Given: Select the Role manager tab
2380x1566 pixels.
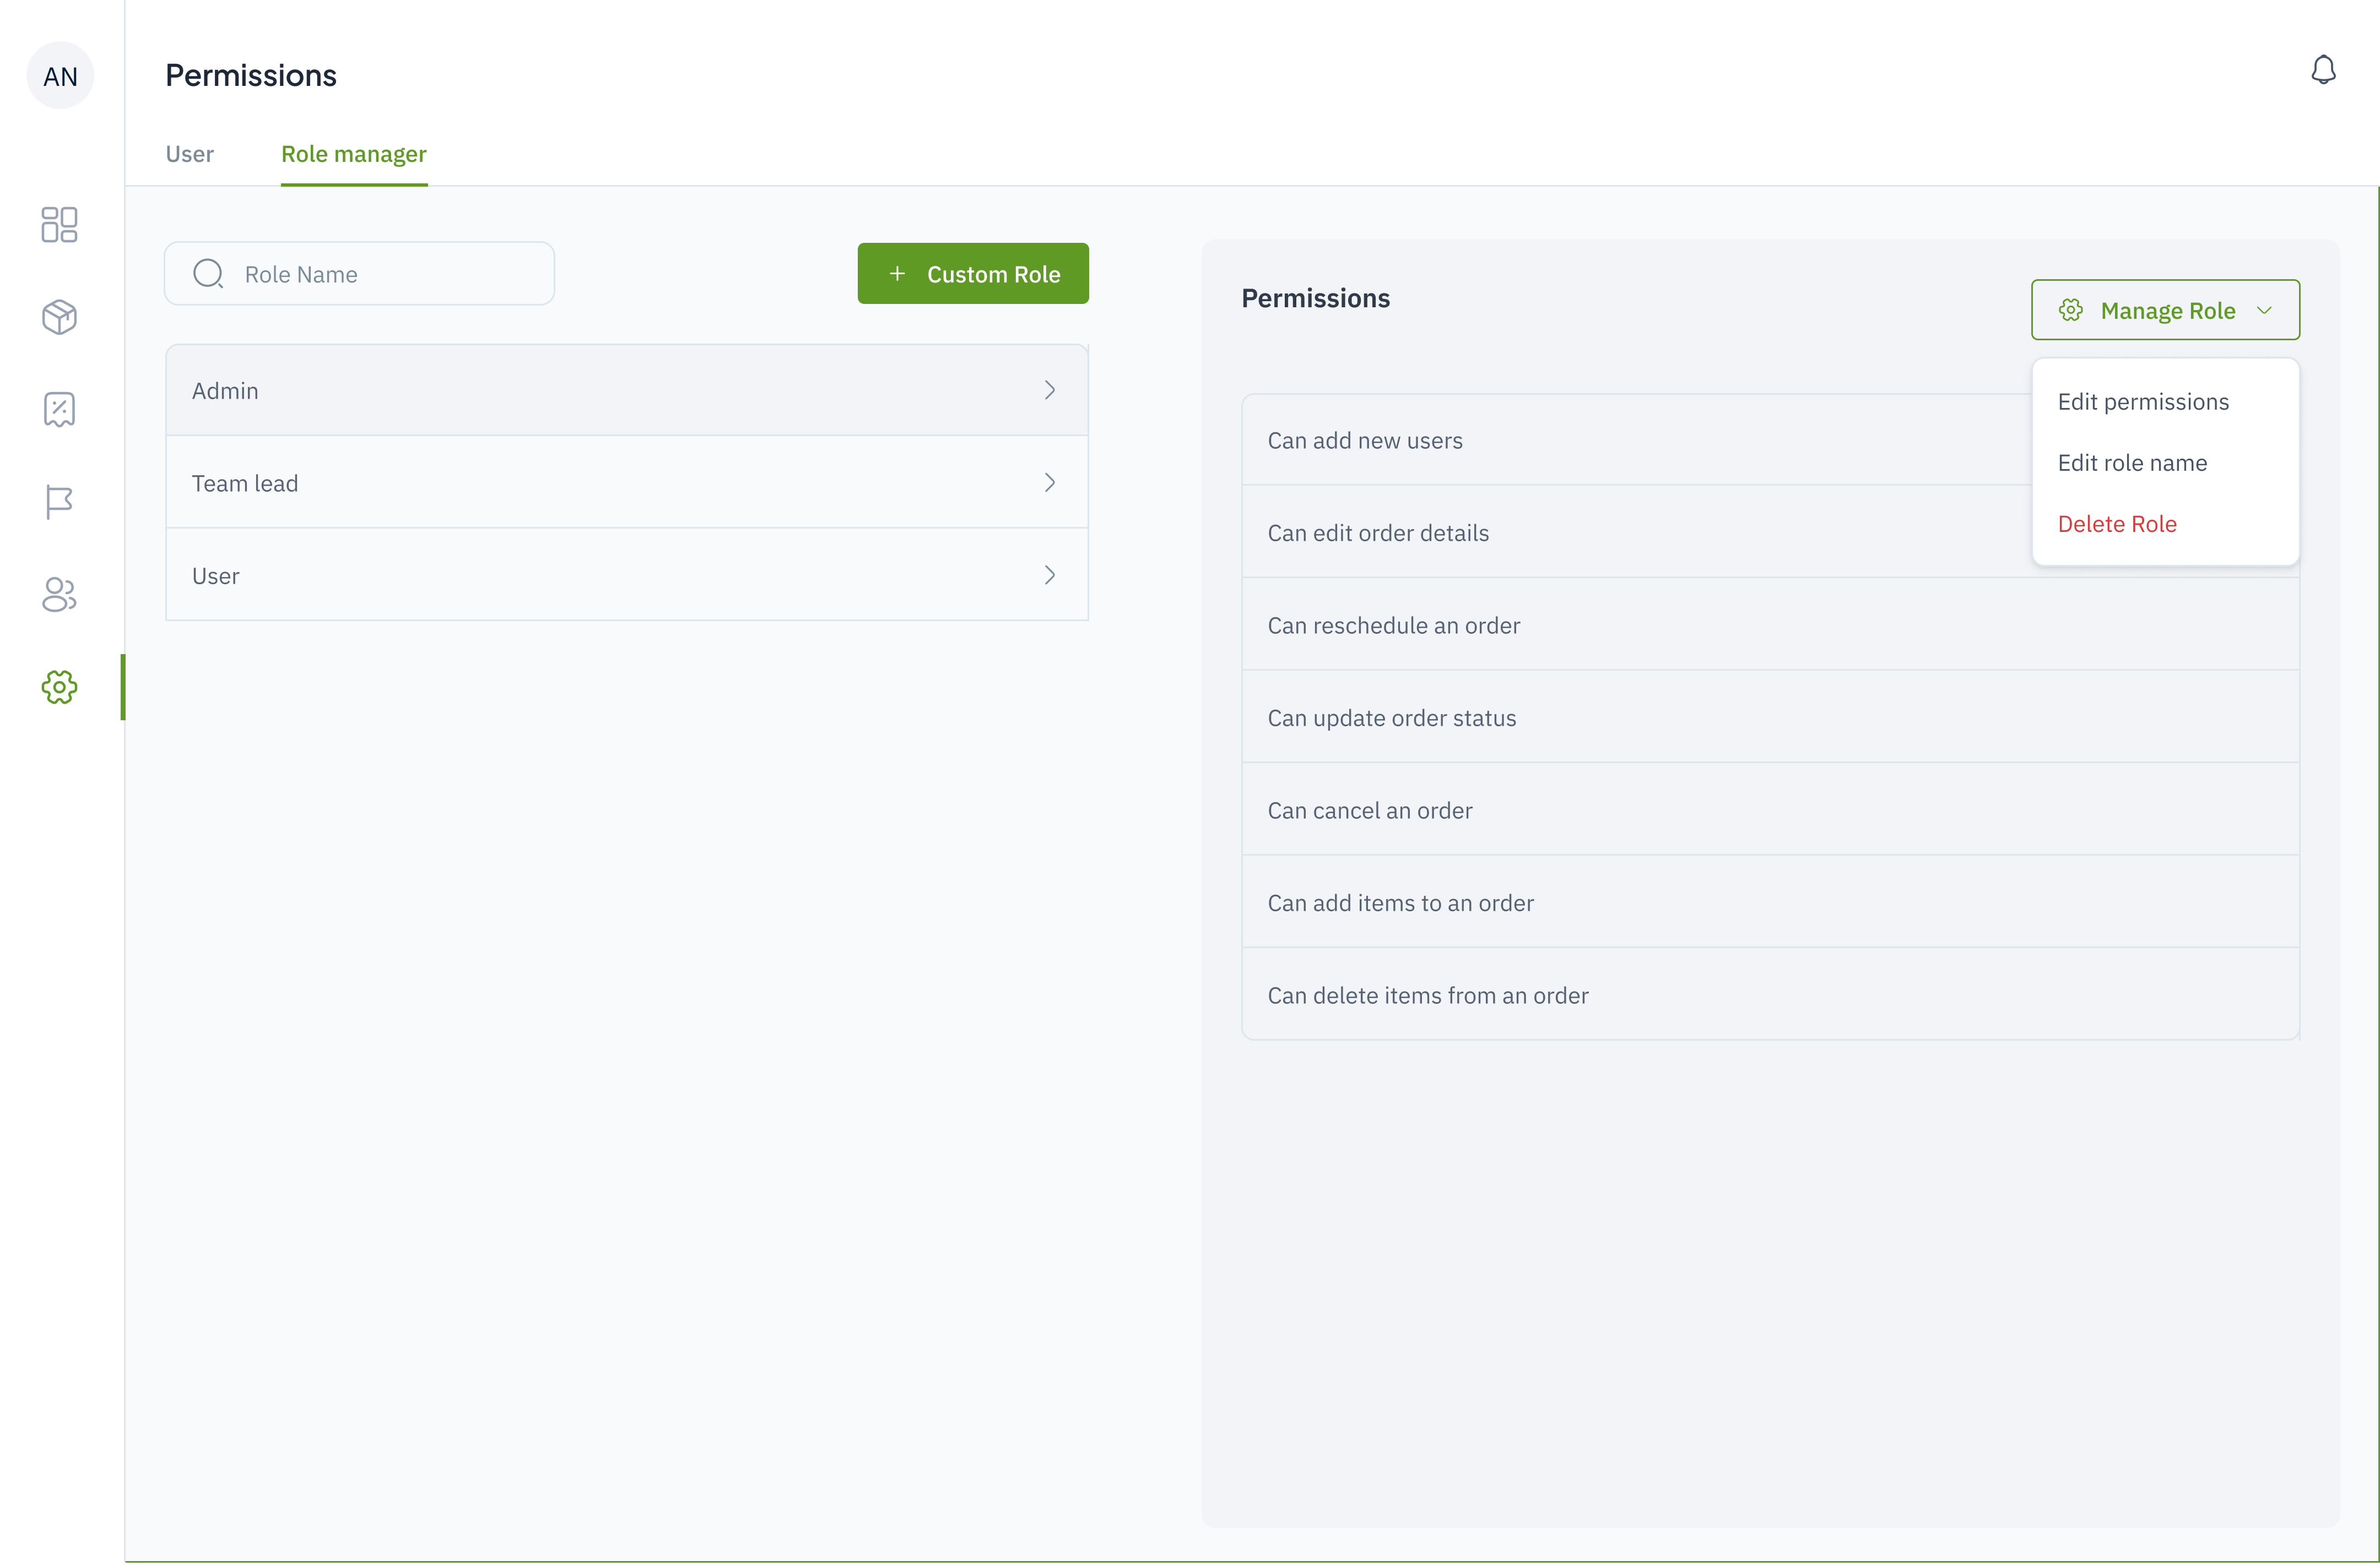Looking at the screenshot, I should pyautogui.click(x=353, y=154).
